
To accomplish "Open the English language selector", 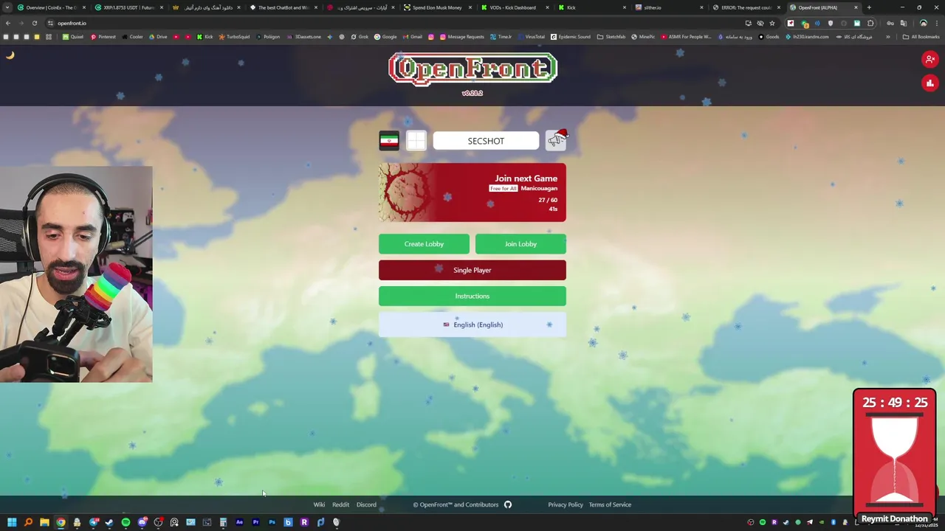I will [x=472, y=324].
